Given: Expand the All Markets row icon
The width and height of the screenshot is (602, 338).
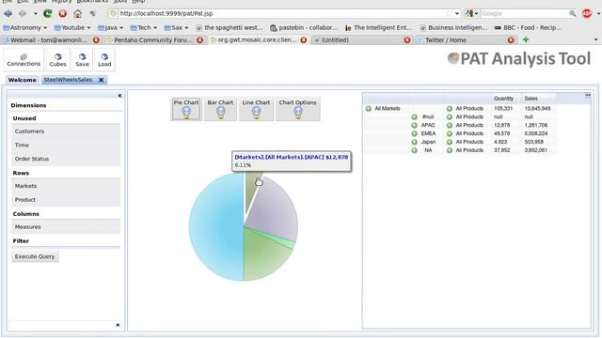Looking at the screenshot, I should [368, 109].
